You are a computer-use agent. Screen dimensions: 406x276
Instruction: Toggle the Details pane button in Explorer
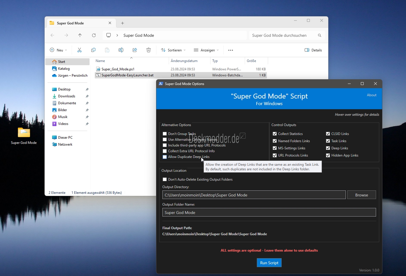[x=313, y=50]
